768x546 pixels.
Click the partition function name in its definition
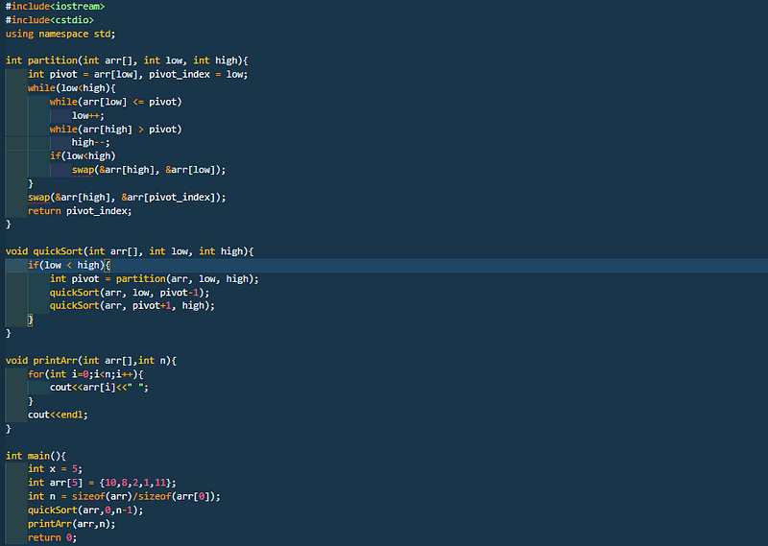[x=53, y=60]
